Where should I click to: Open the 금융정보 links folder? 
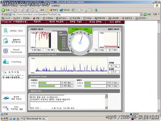tap(128, 18)
